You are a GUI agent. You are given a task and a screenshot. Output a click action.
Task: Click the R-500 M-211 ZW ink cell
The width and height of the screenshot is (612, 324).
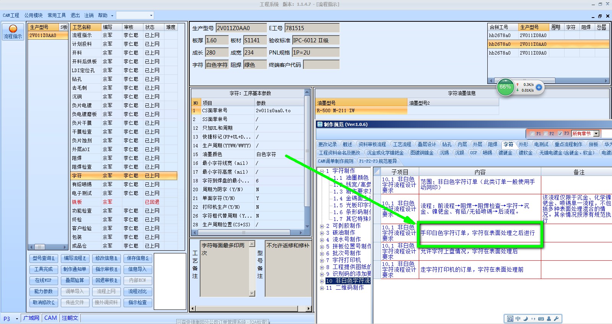pyautogui.click(x=361, y=111)
